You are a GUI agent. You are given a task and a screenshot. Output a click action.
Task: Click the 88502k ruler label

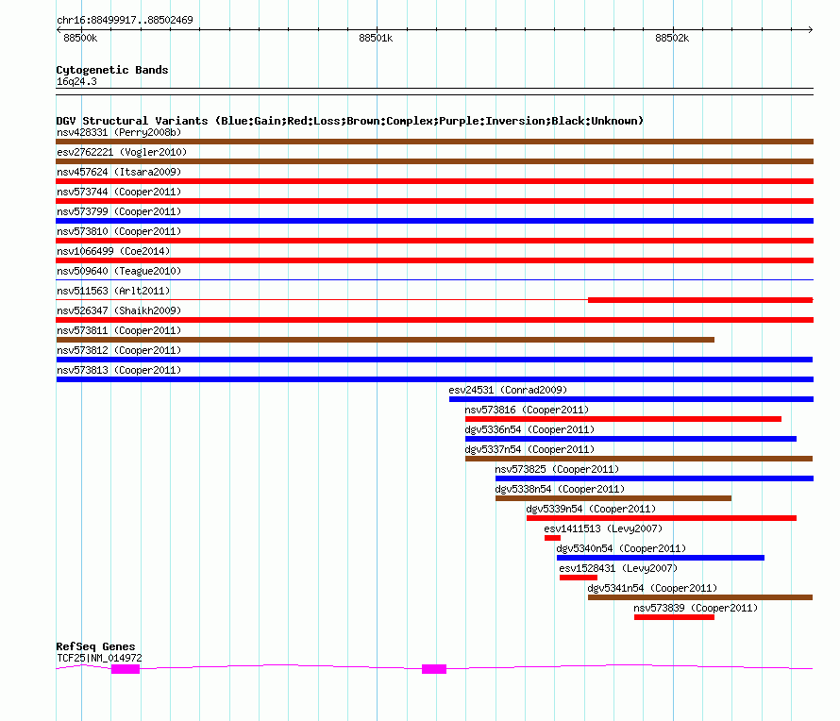click(672, 38)
